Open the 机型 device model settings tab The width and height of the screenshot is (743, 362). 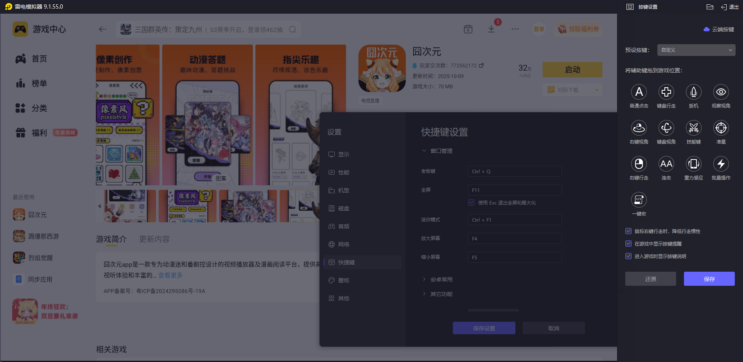363,190
